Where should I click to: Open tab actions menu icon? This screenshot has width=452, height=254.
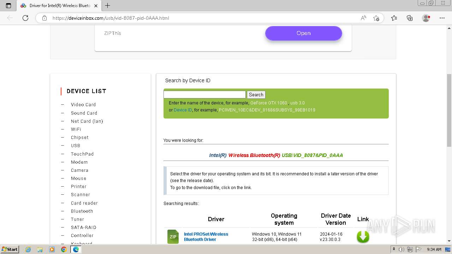[8, 6]
